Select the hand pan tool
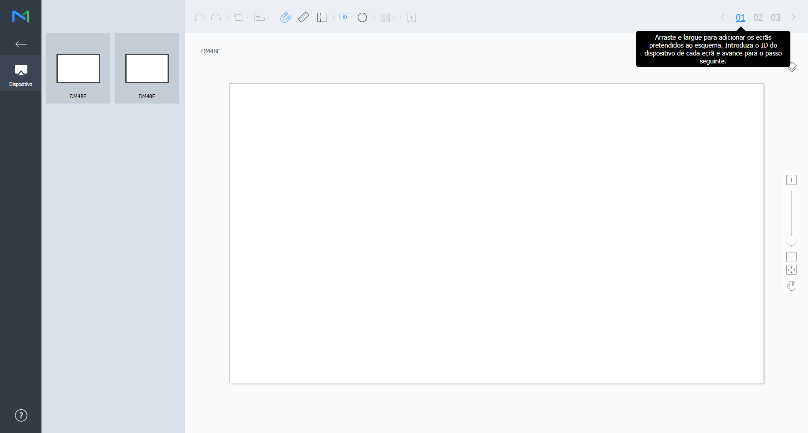Screen dimensions: 808x433 (x=791, y=286)
